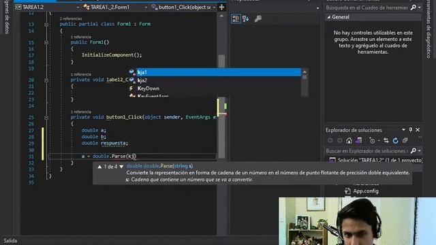Click the InitializeComponent(); code line
This screenshot has height=245, width=436.
pos(112,55)
